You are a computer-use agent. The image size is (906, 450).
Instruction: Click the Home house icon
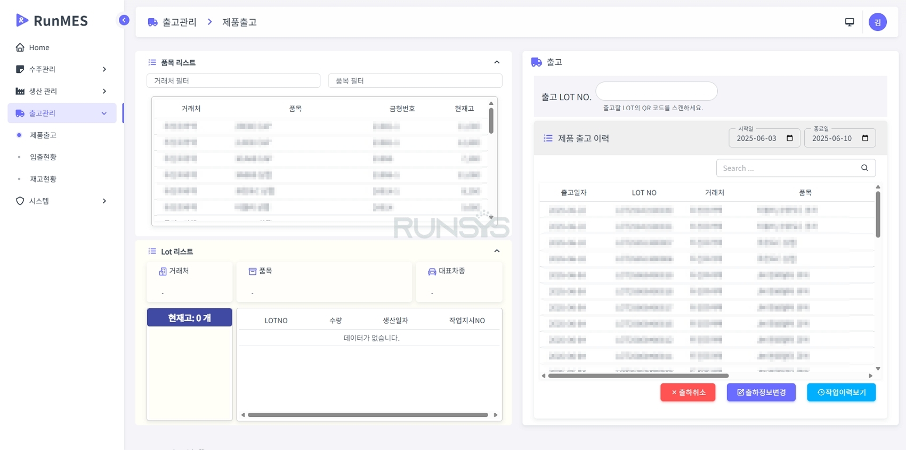coord(20,47)
